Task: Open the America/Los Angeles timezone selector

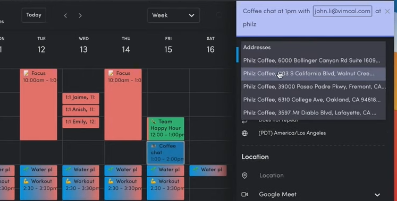Action: [292, 133]
